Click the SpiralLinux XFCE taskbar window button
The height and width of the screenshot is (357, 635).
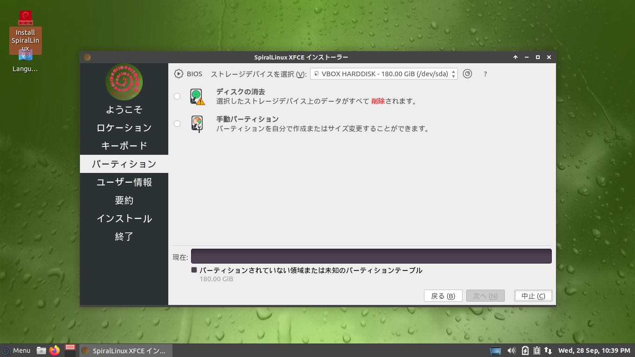pos(125,350)
